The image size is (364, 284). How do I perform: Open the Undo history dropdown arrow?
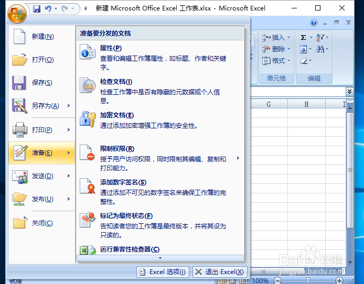point(56,9)
